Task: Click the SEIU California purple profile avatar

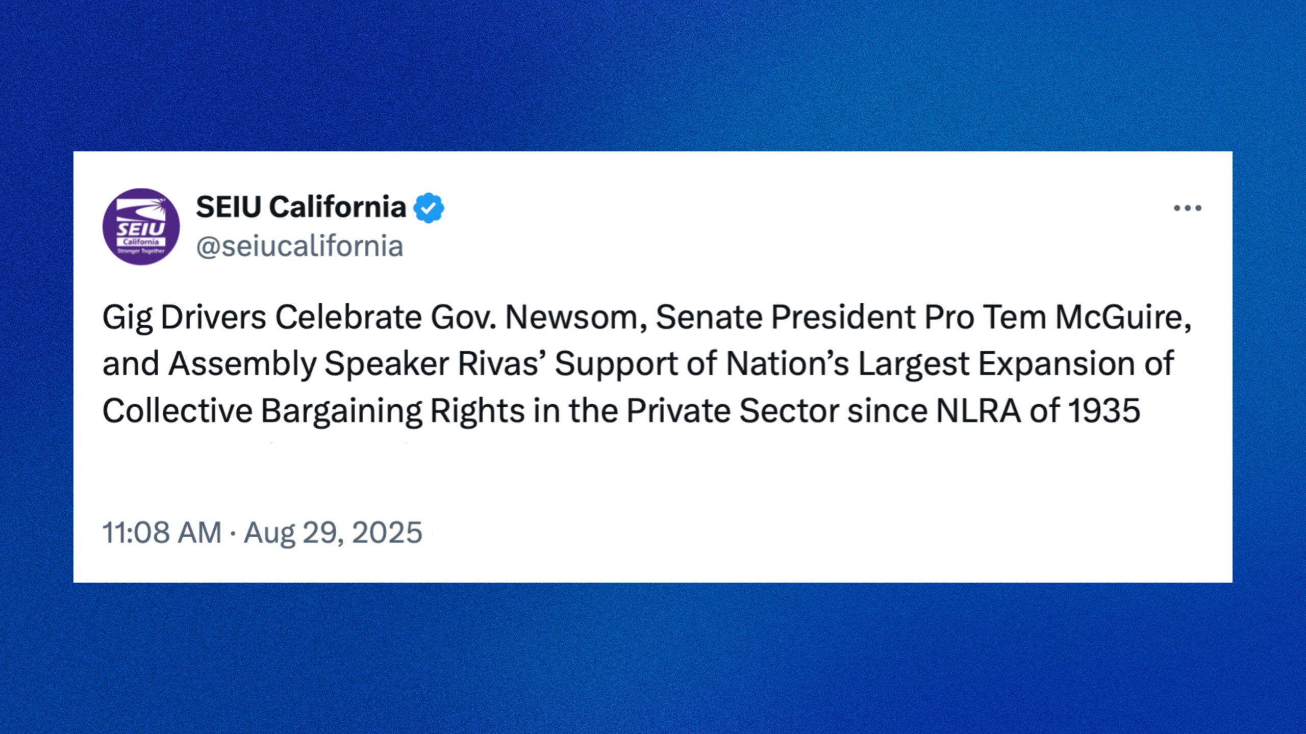Action: tap(141, 226)
